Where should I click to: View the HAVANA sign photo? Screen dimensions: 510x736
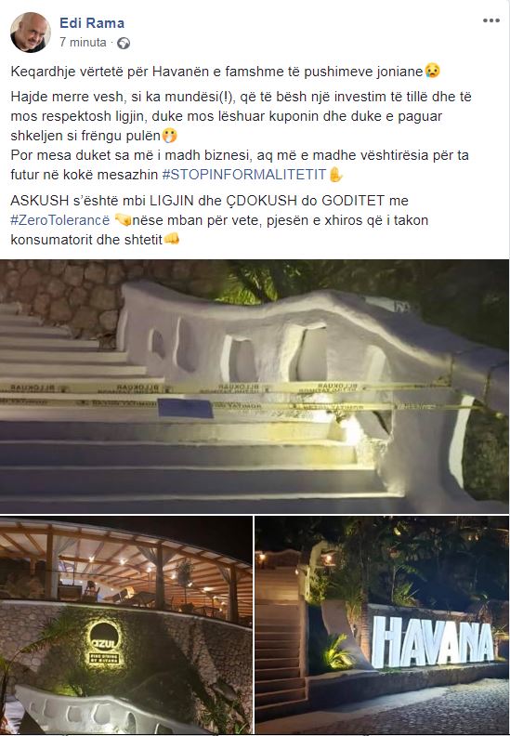(x=382, y=625)
